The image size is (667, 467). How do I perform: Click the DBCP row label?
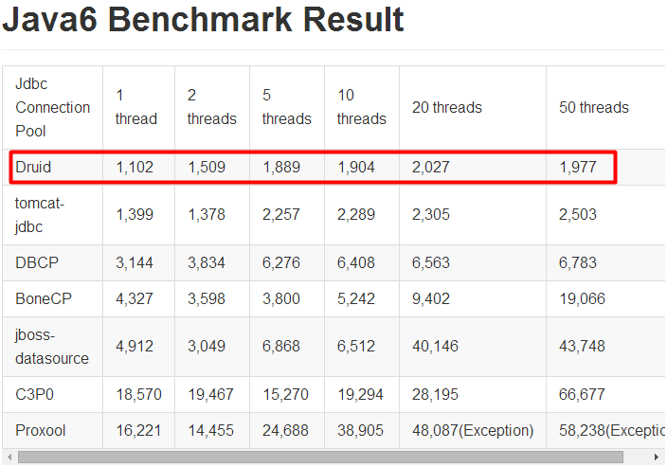(x=37, y=262)
